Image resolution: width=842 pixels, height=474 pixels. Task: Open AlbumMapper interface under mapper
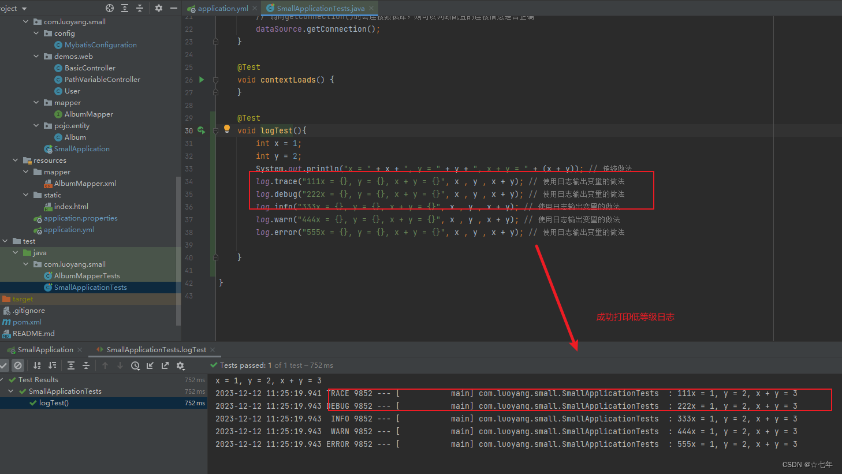point(89,114)
